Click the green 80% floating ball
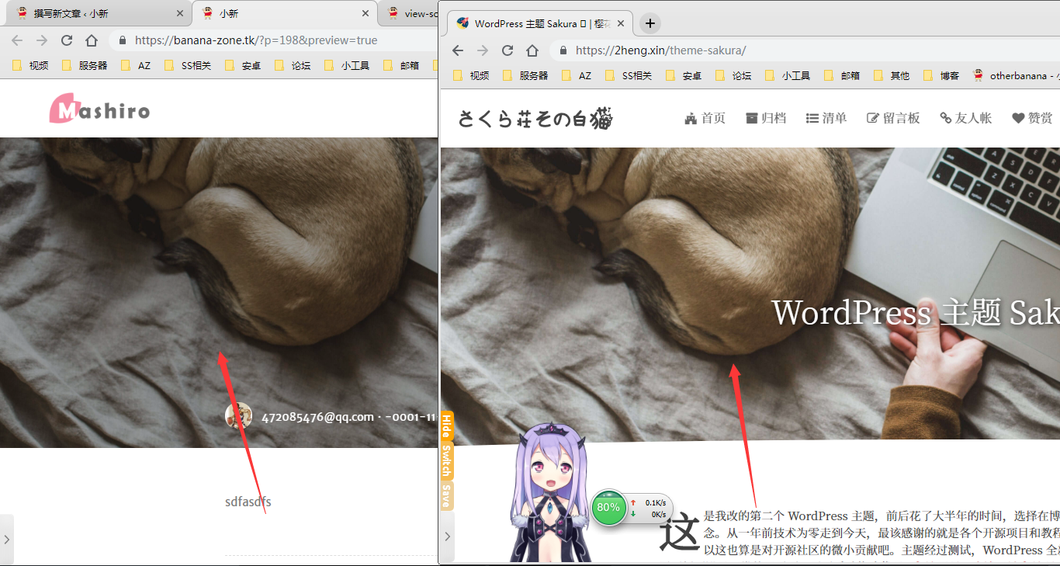This screenshot has height=566, width=1060. (x=609, y=508)
